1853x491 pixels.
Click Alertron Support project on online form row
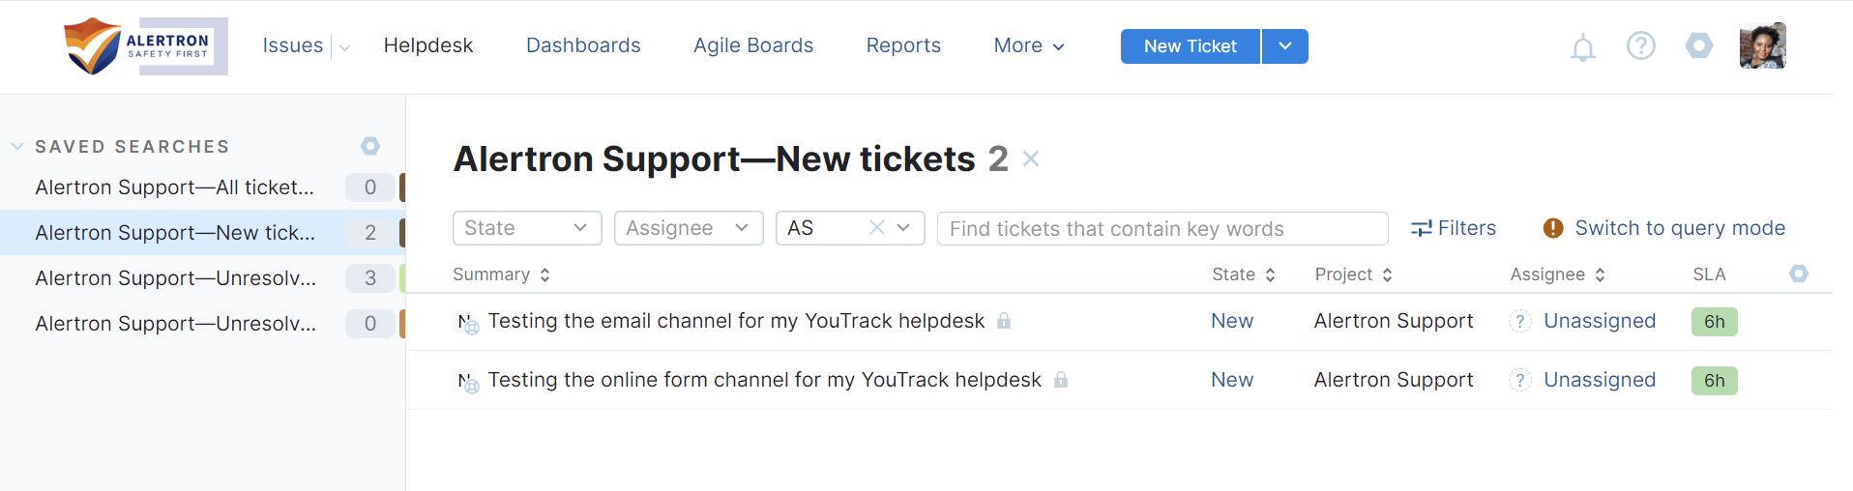pyautogui.click(x=1394, y=380)
